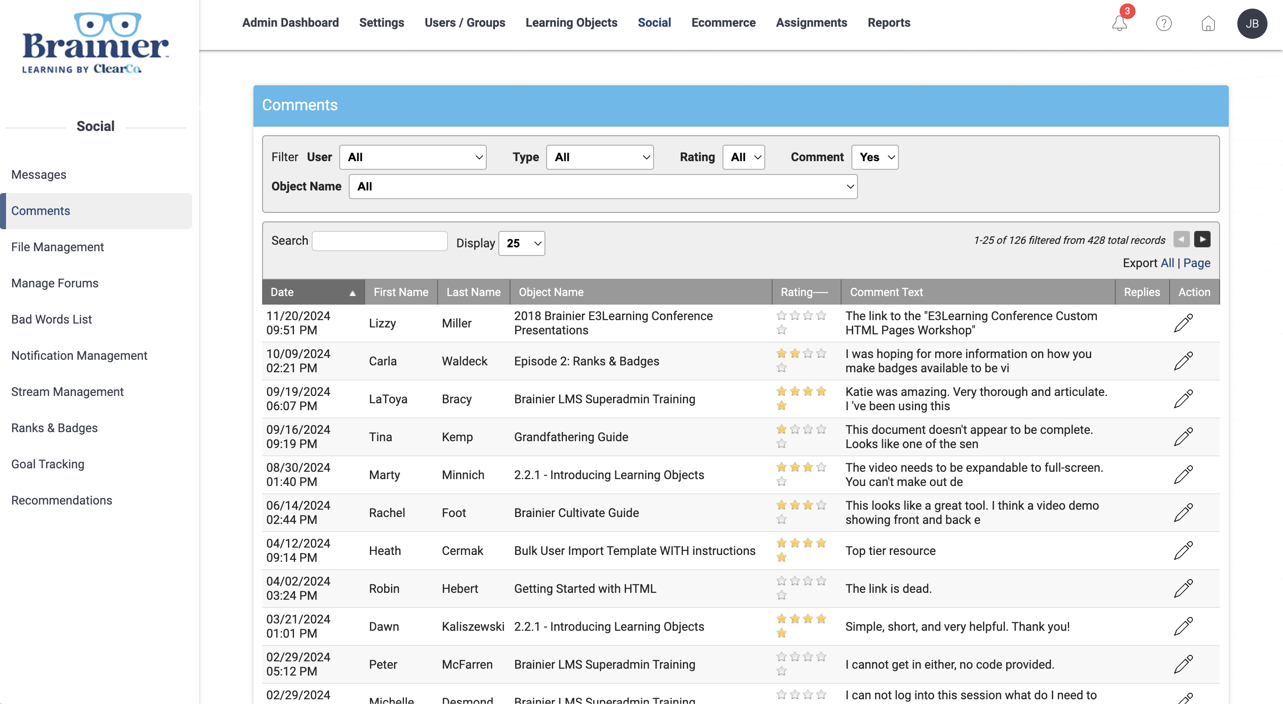Edit Robin Hebert's comment
This screenshot has height=704, width=1283.
tap(1183, 589)
